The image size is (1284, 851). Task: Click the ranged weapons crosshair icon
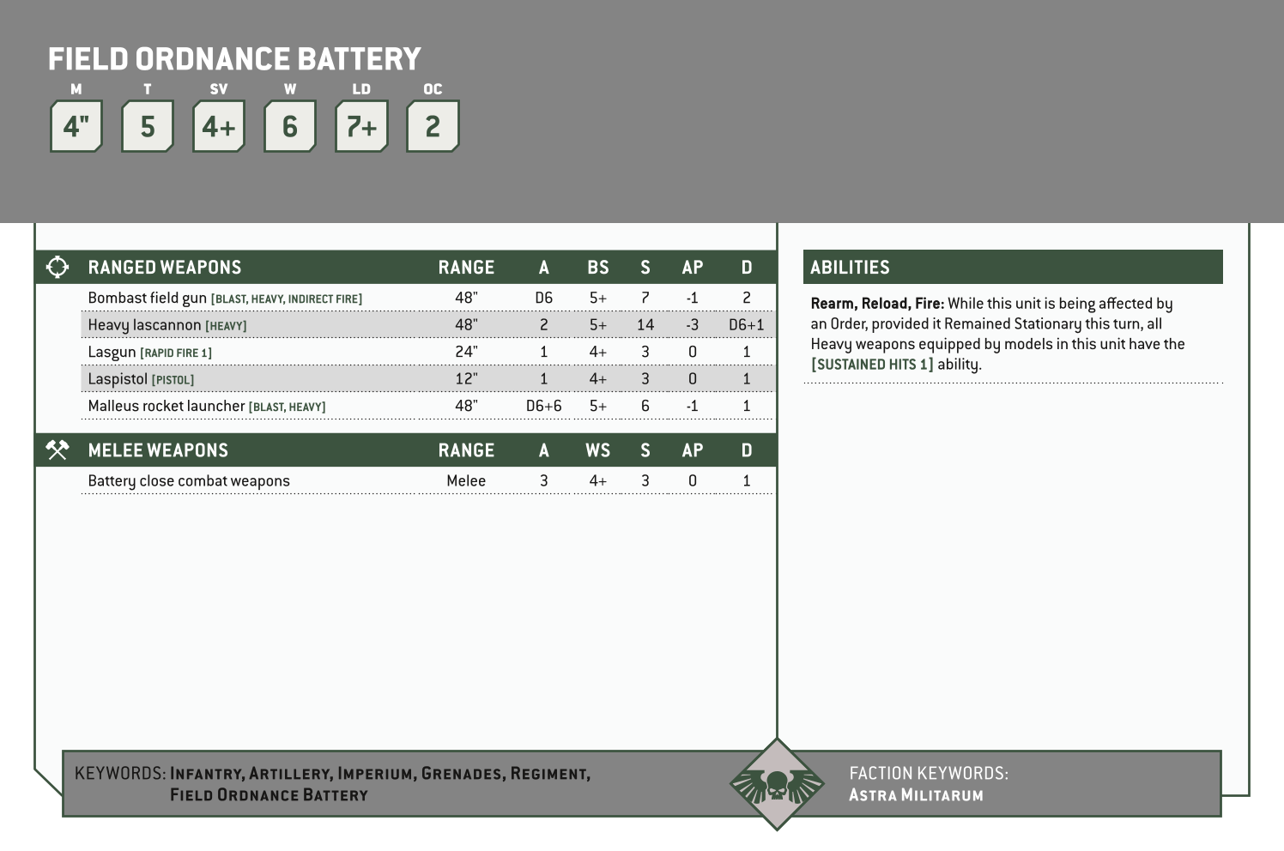click(x=57, y=267)
